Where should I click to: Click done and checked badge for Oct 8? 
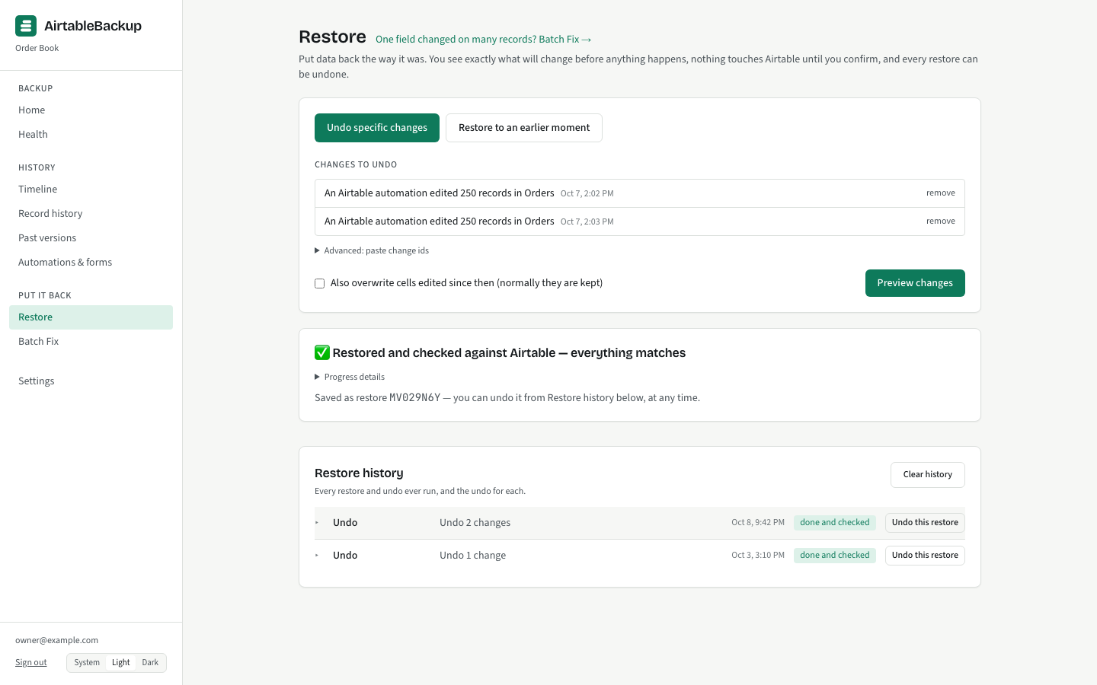[834, 523]
